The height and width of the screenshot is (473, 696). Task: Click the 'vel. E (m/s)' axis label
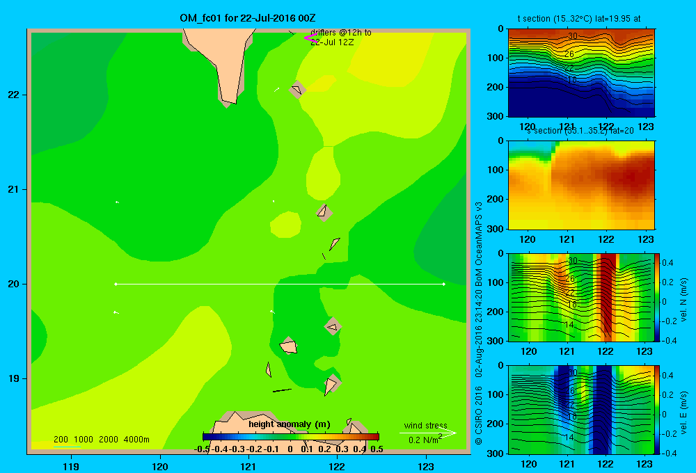pos(683,412)
